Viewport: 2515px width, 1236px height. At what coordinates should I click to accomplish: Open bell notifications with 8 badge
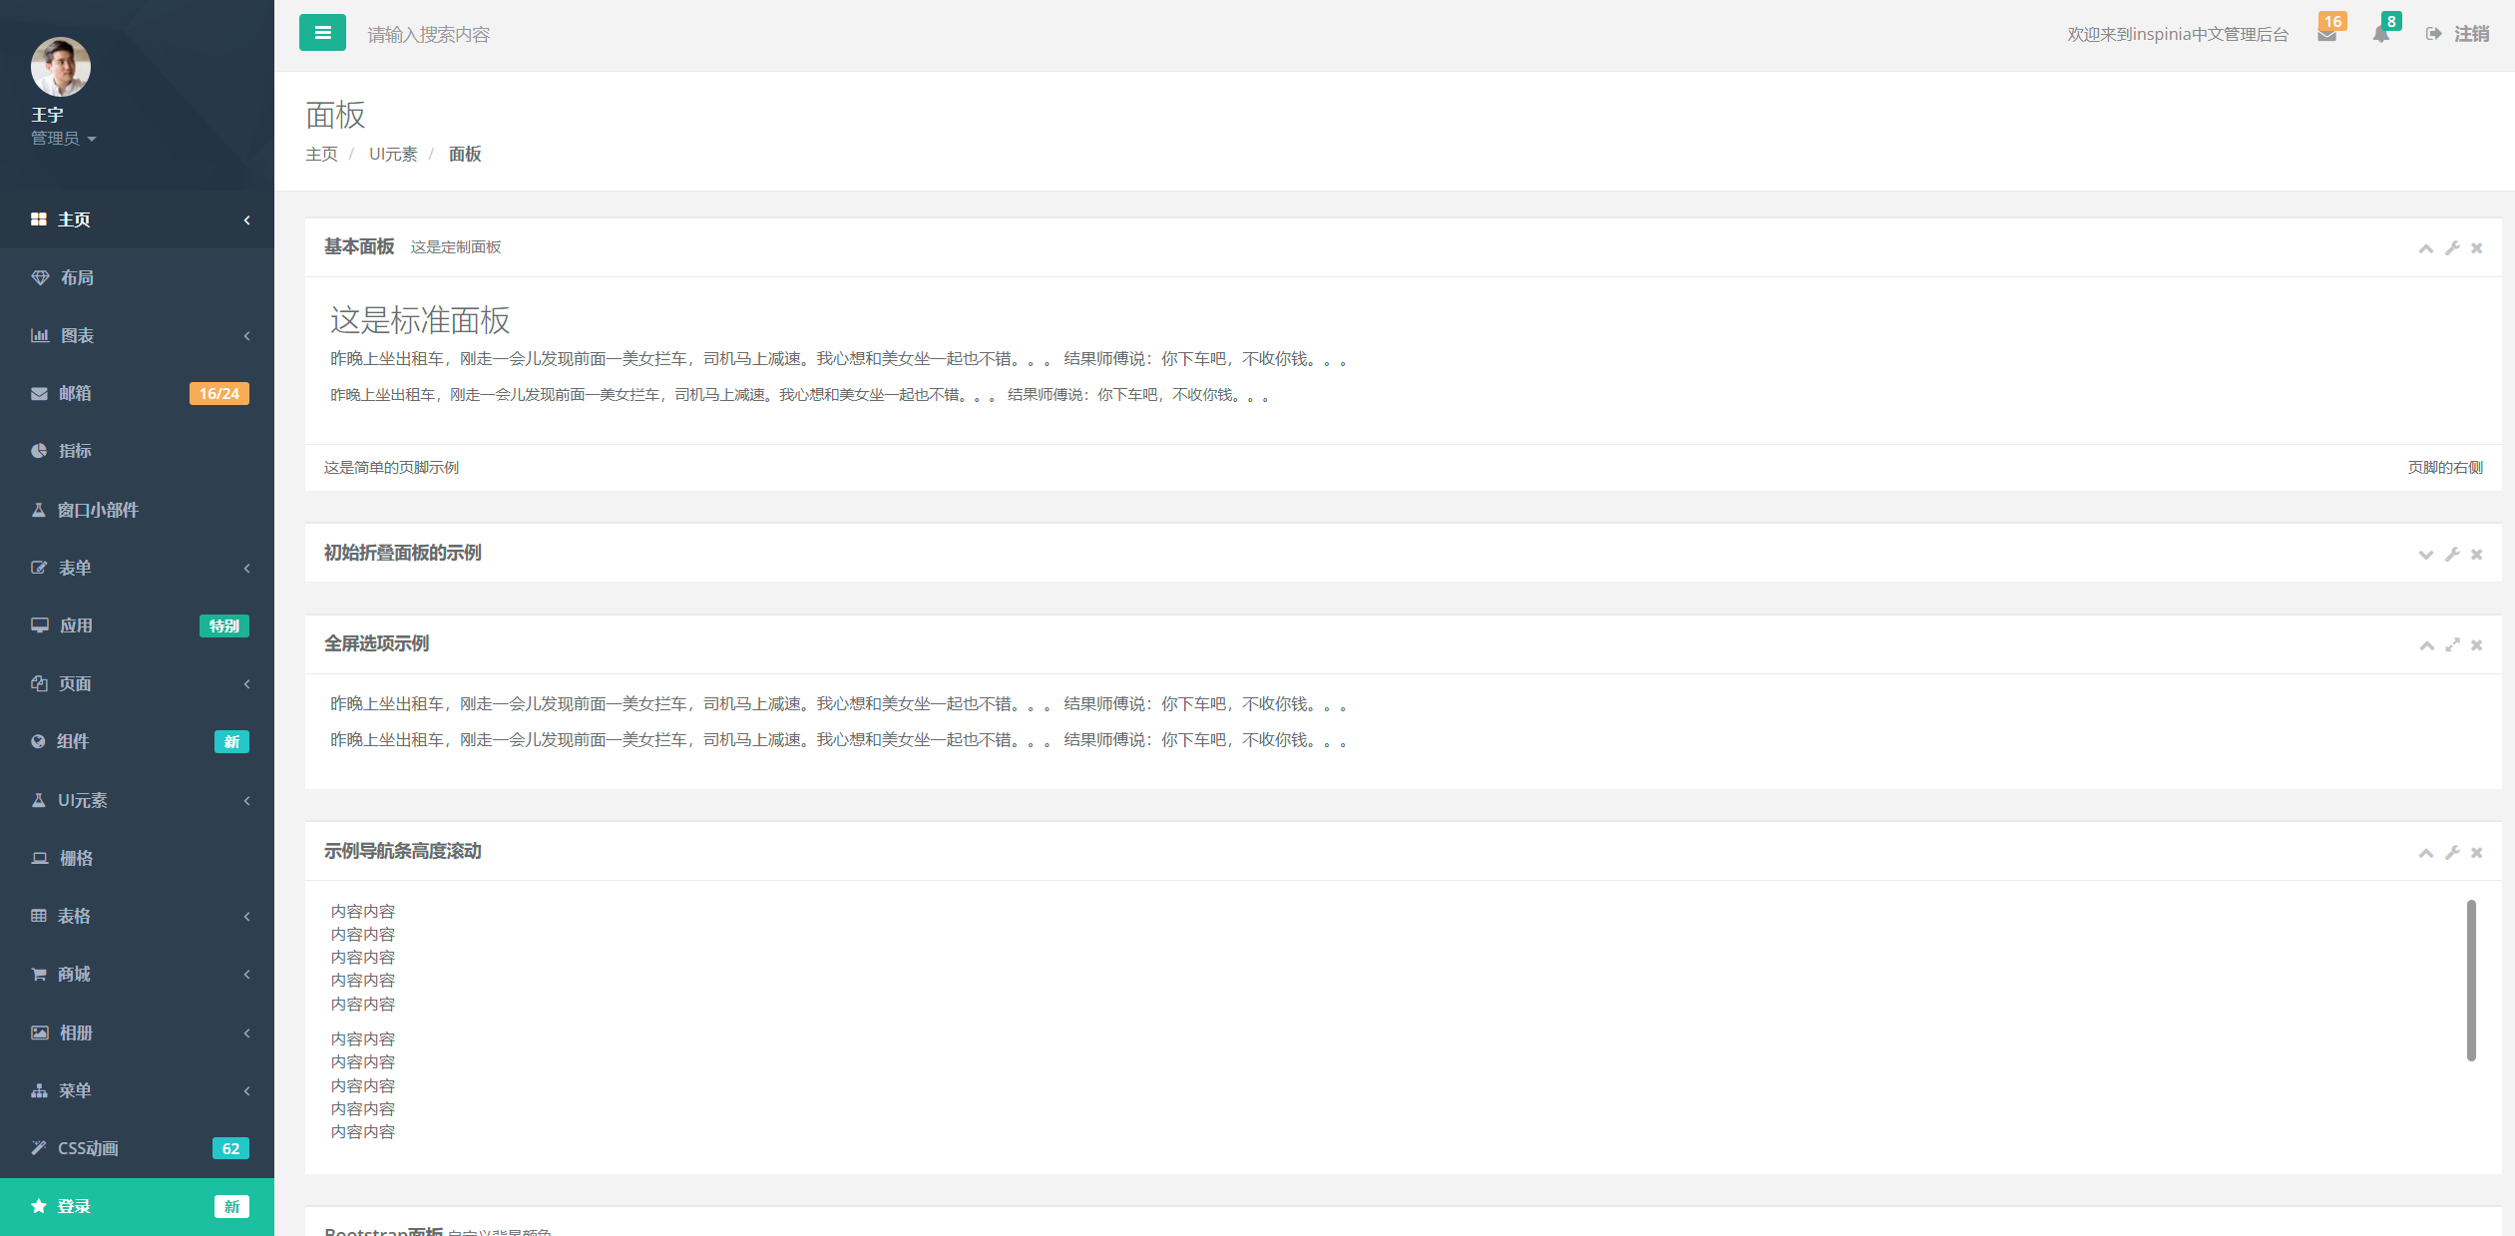(2381, 34)
